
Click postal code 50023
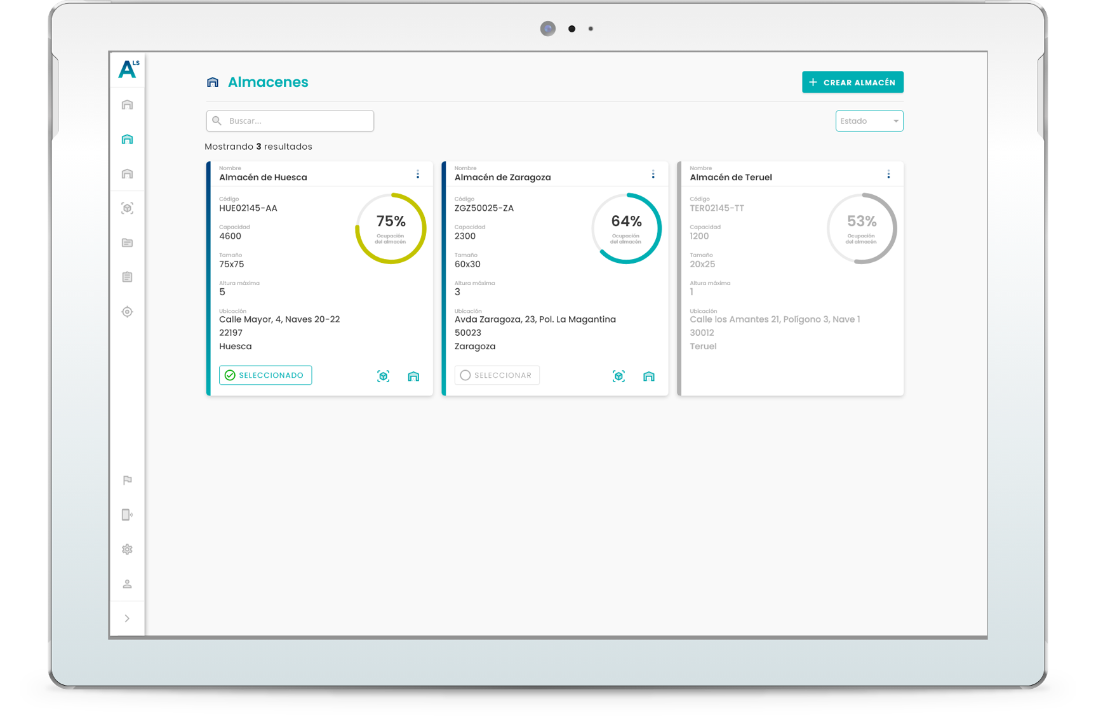pos(468,333)
